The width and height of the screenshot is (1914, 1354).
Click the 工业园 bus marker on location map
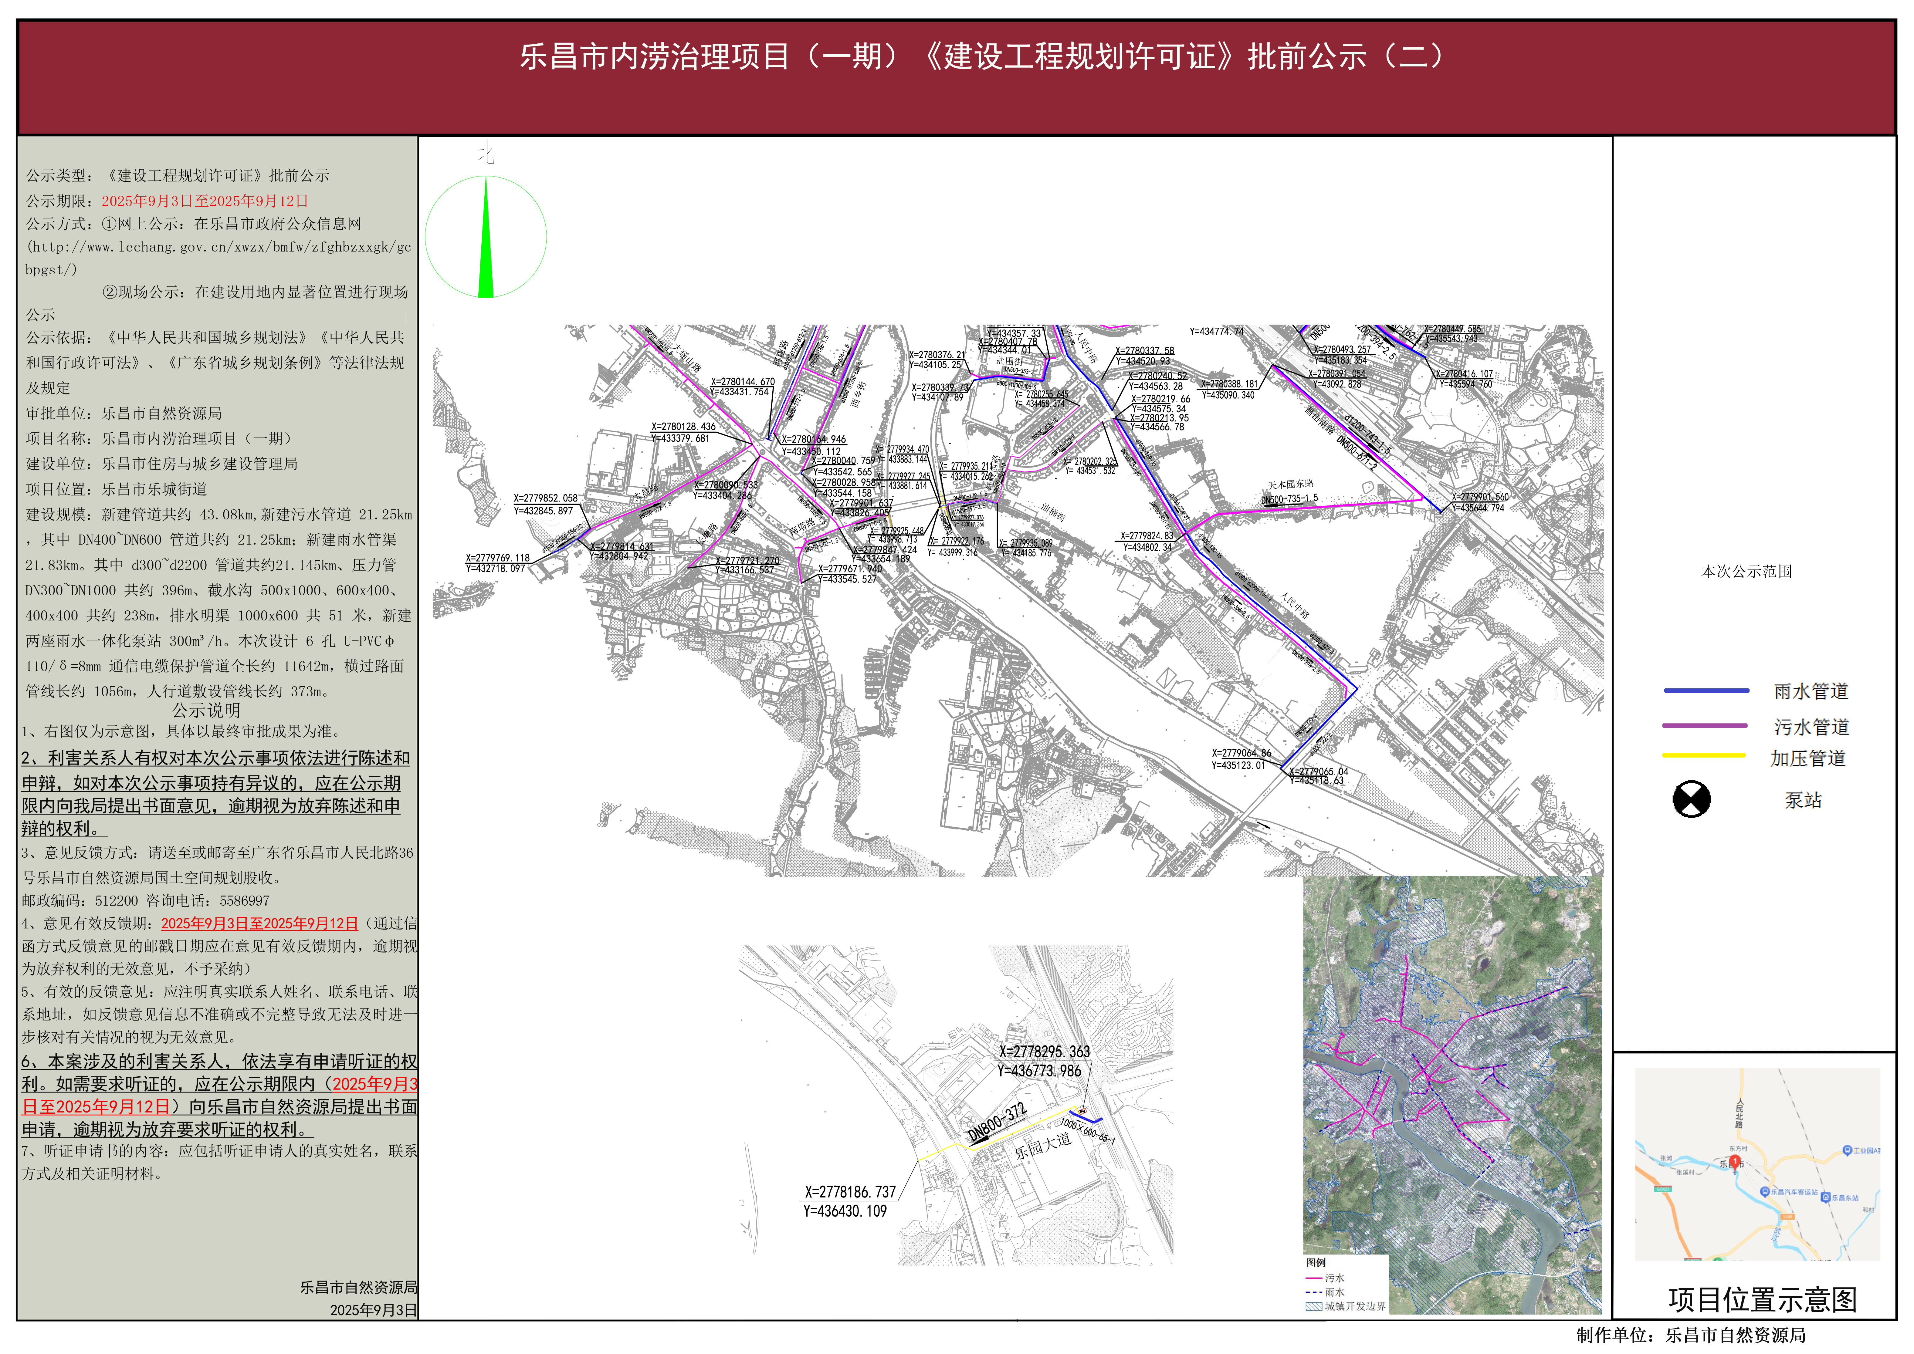point(1847,1150)
